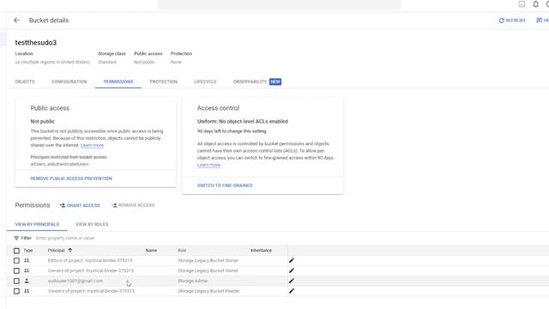The image size is (549, 309).
Task: Click the search bar at the top
Action: (x=280, y=4)
